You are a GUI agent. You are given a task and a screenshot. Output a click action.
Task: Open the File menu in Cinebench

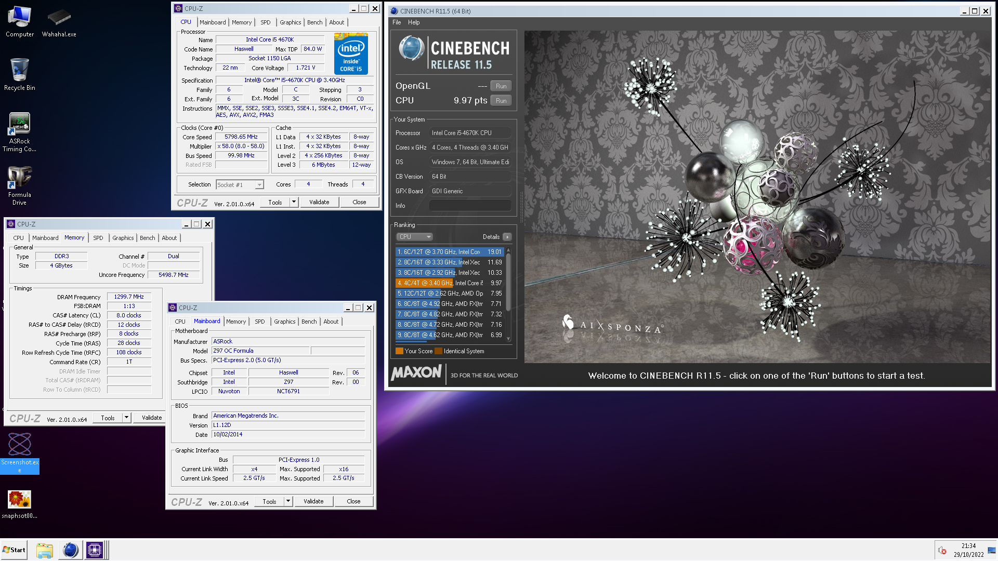[397, 22]
